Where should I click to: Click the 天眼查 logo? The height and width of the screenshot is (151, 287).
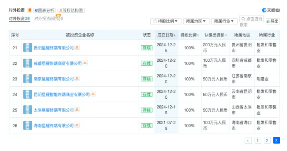[271, 10]
